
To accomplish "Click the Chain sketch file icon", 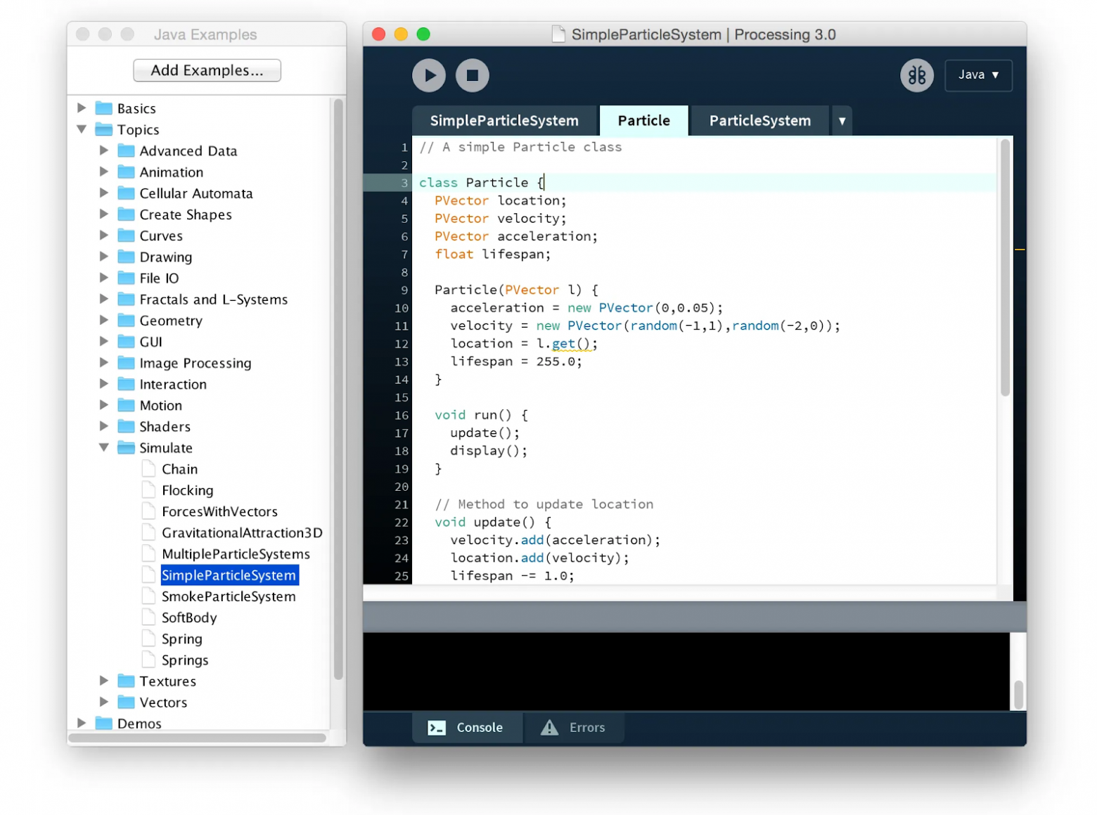I will click(x=148, y=468).
